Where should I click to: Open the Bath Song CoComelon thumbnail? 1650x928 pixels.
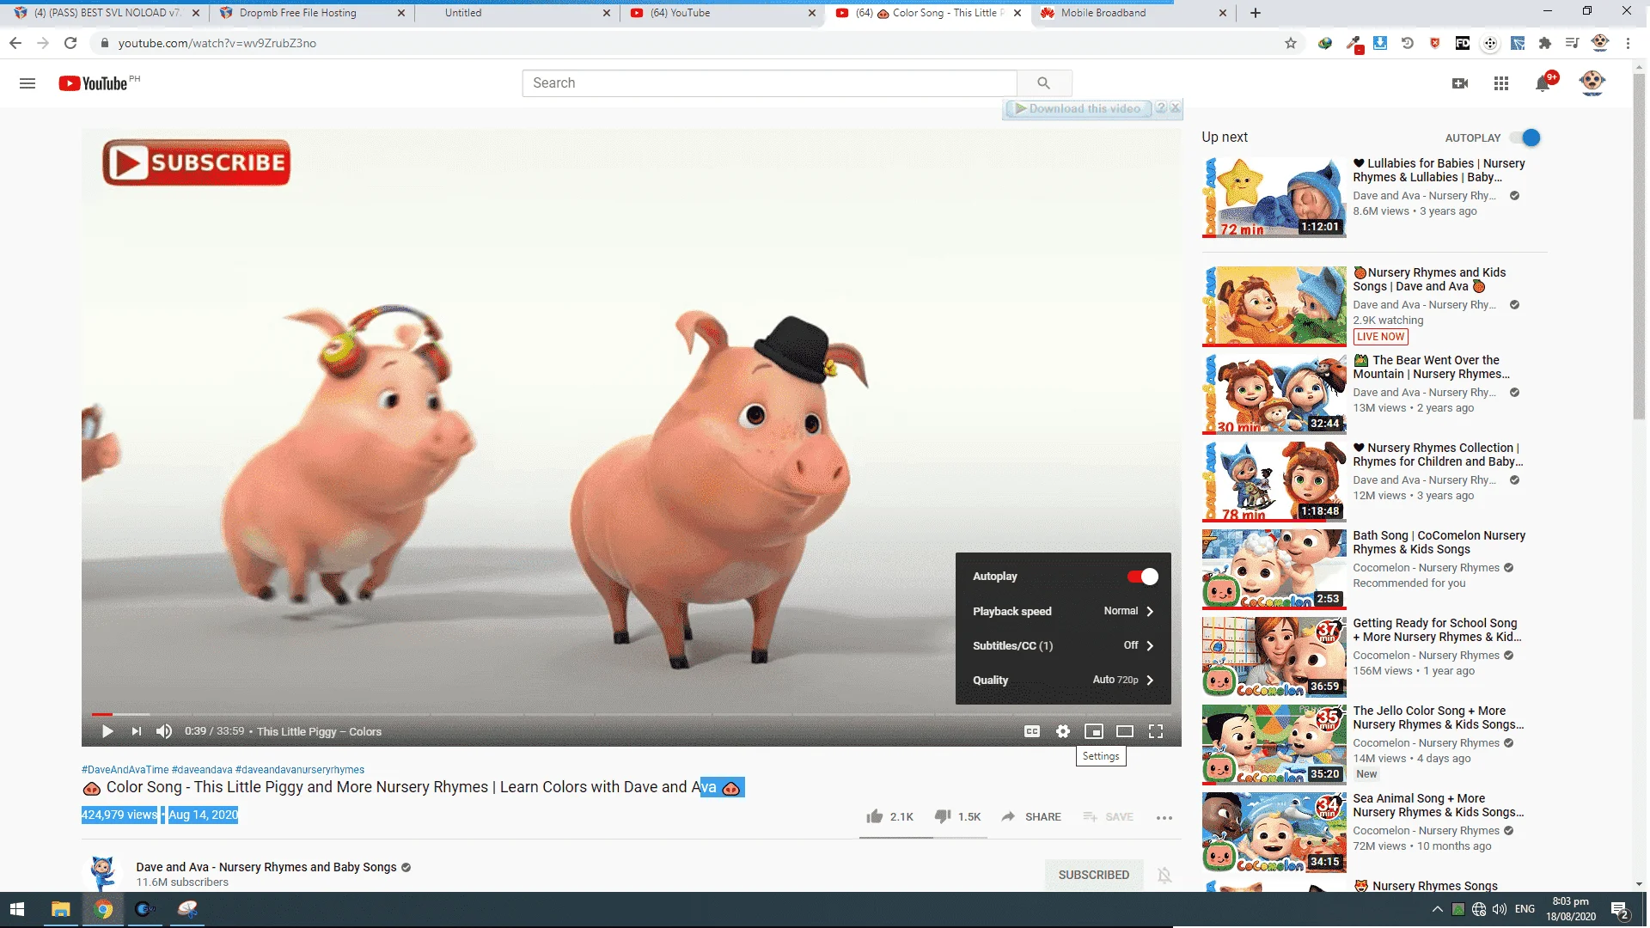click(1274, 569)
